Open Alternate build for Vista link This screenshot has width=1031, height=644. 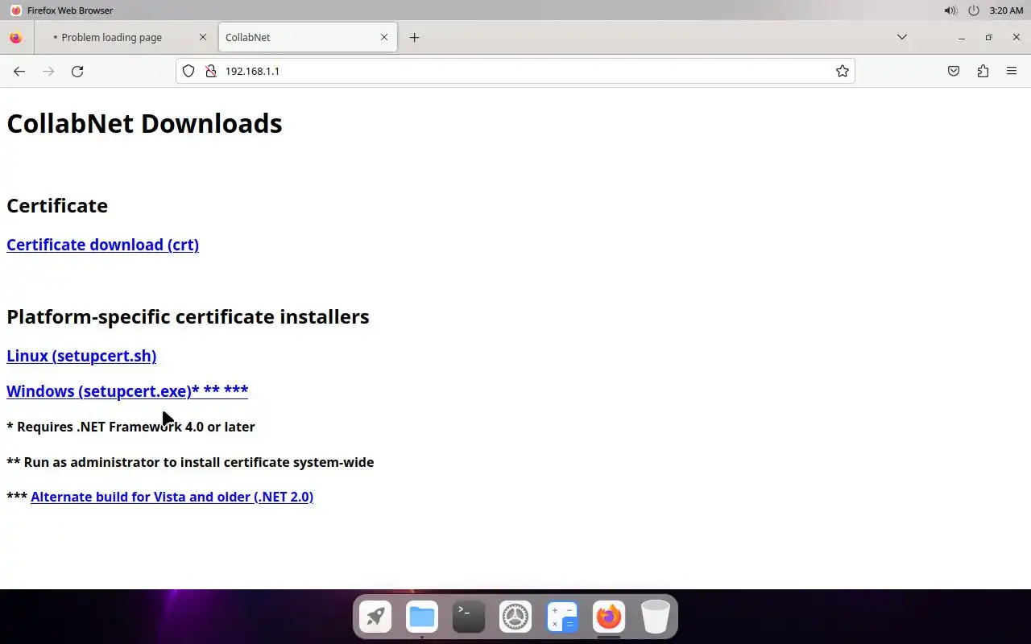pos(172,497)
